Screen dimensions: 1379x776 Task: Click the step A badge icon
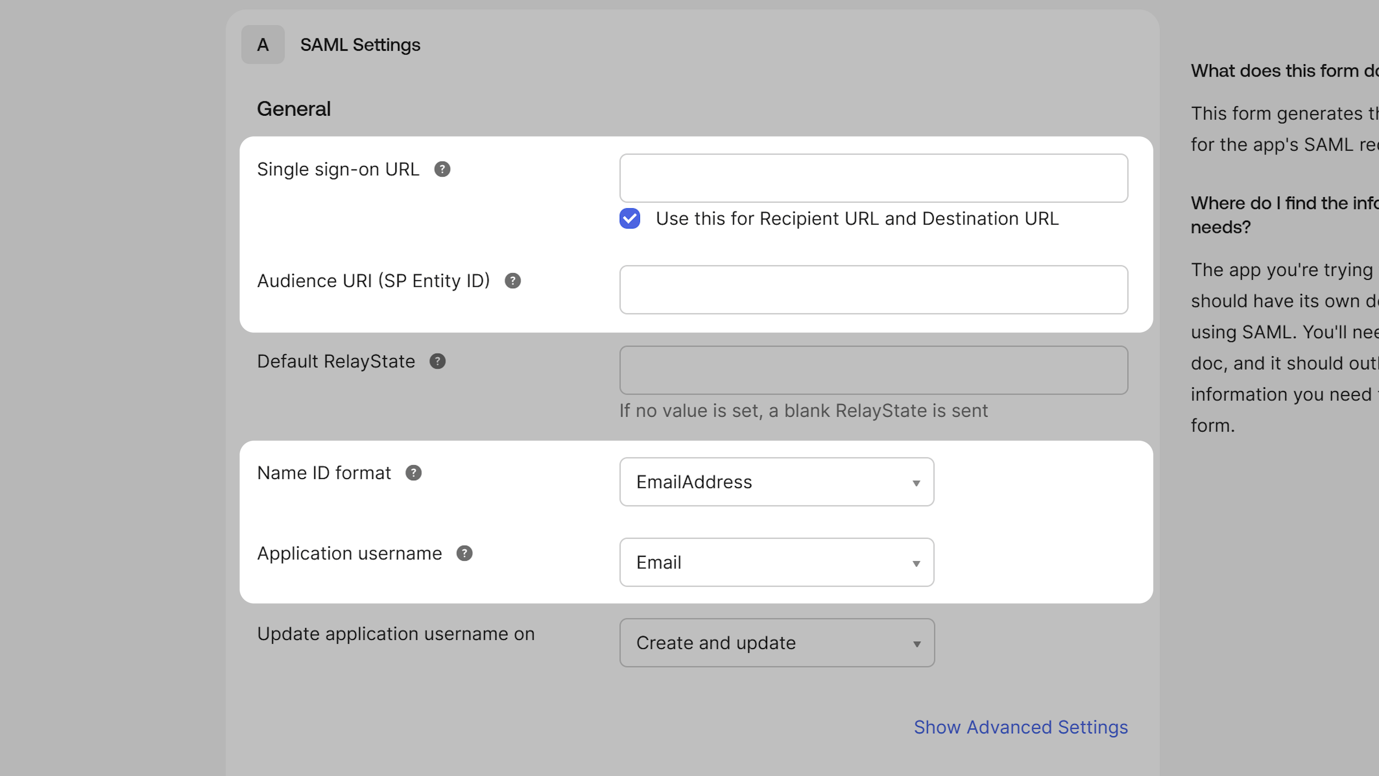(x=263, y=45)
